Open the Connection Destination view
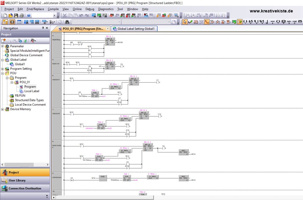 (25, 188)
